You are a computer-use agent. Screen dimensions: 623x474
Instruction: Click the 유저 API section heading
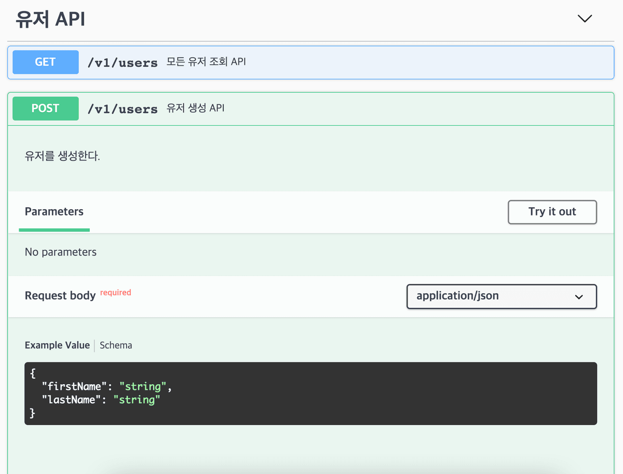(x=50, y=19)
